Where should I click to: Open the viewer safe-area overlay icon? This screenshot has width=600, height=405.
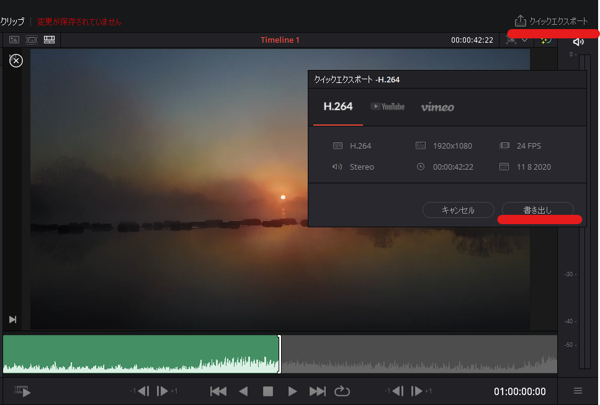(511, 40)
